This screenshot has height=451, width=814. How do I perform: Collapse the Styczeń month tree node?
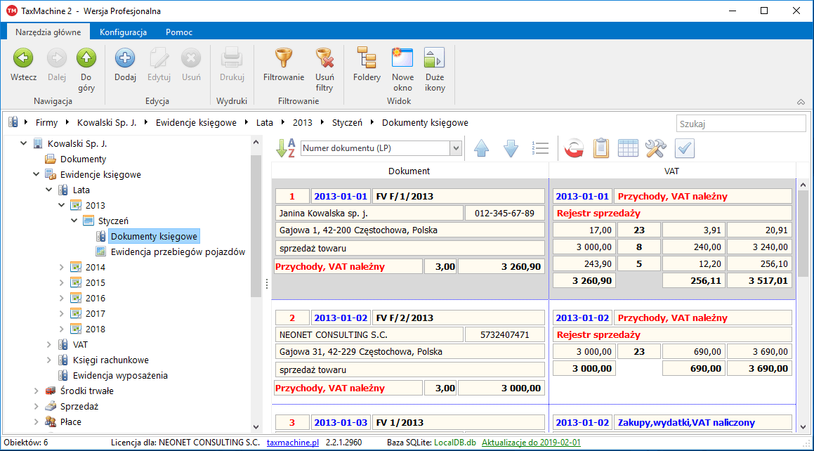coord(74,221)
